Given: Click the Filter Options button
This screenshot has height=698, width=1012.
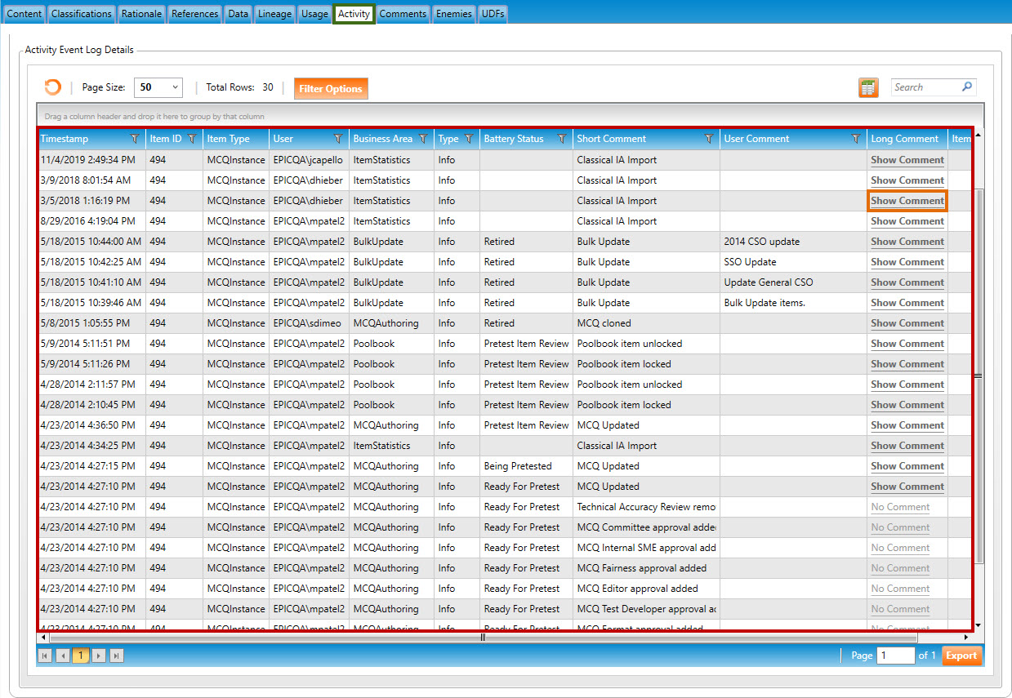Looking at the screenshot, I should click(331, 89).
